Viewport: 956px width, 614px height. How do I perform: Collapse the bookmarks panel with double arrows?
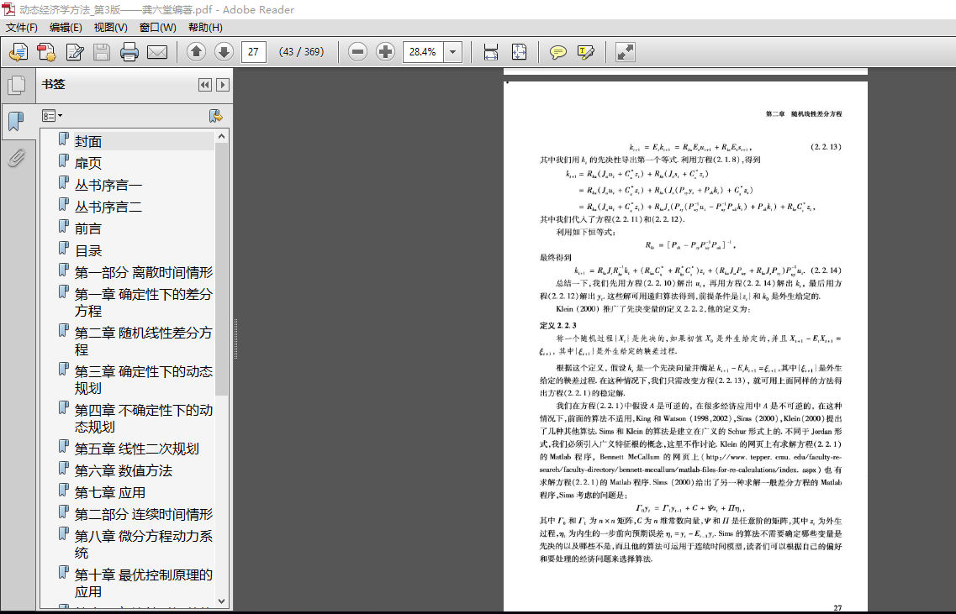(205, 85)
